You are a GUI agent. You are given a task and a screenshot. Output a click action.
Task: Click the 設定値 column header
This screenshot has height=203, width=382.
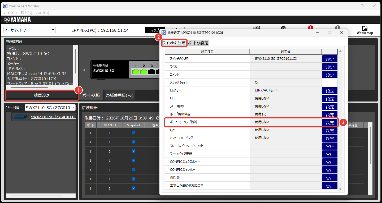tap(286, 52)
